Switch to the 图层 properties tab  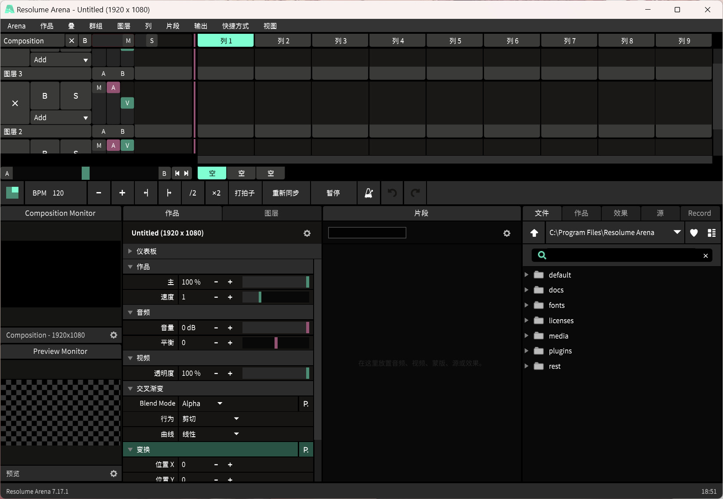(271, 213)
